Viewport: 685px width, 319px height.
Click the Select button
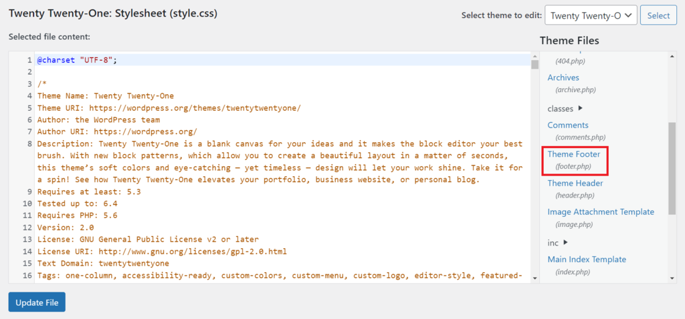(x=658, y=15)
